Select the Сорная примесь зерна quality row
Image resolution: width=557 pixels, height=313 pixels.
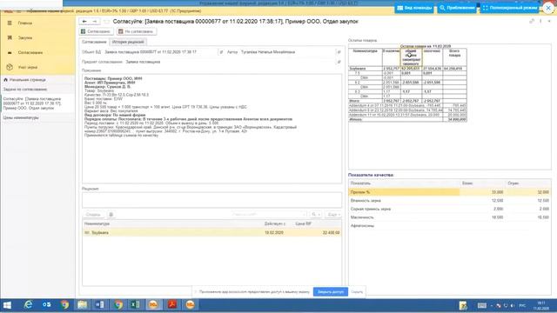click(450, 209)
